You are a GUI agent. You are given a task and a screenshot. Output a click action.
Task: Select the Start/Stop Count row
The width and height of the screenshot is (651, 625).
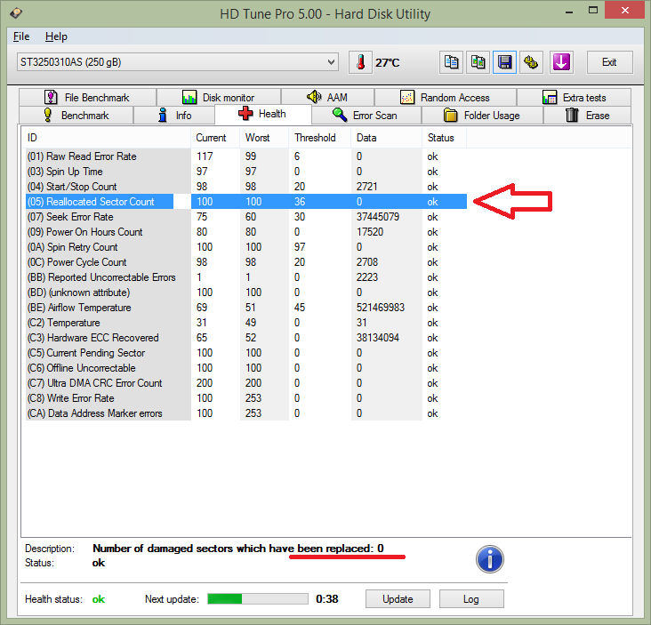pos(245,187)
